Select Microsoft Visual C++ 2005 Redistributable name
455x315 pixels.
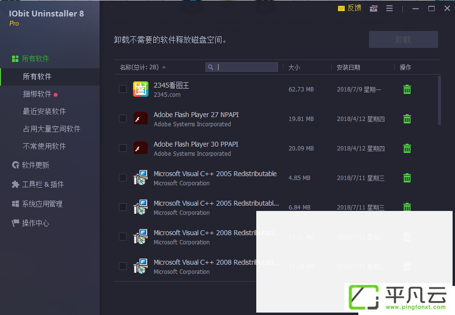coord(215,174)
